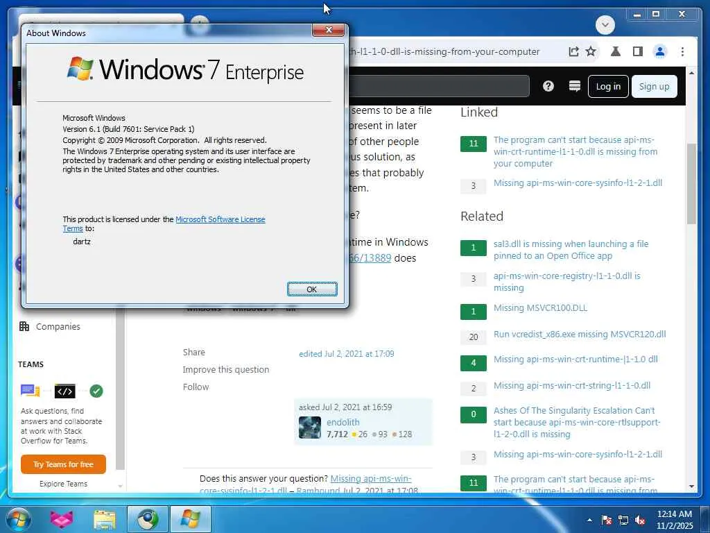710x533 pixels.
Task: Click endolith's avatar thumbnail
Action: tap(310, 428)
